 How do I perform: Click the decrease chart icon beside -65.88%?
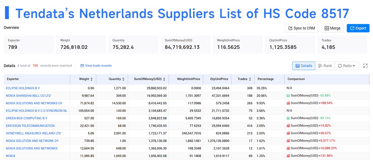point(288,96)
